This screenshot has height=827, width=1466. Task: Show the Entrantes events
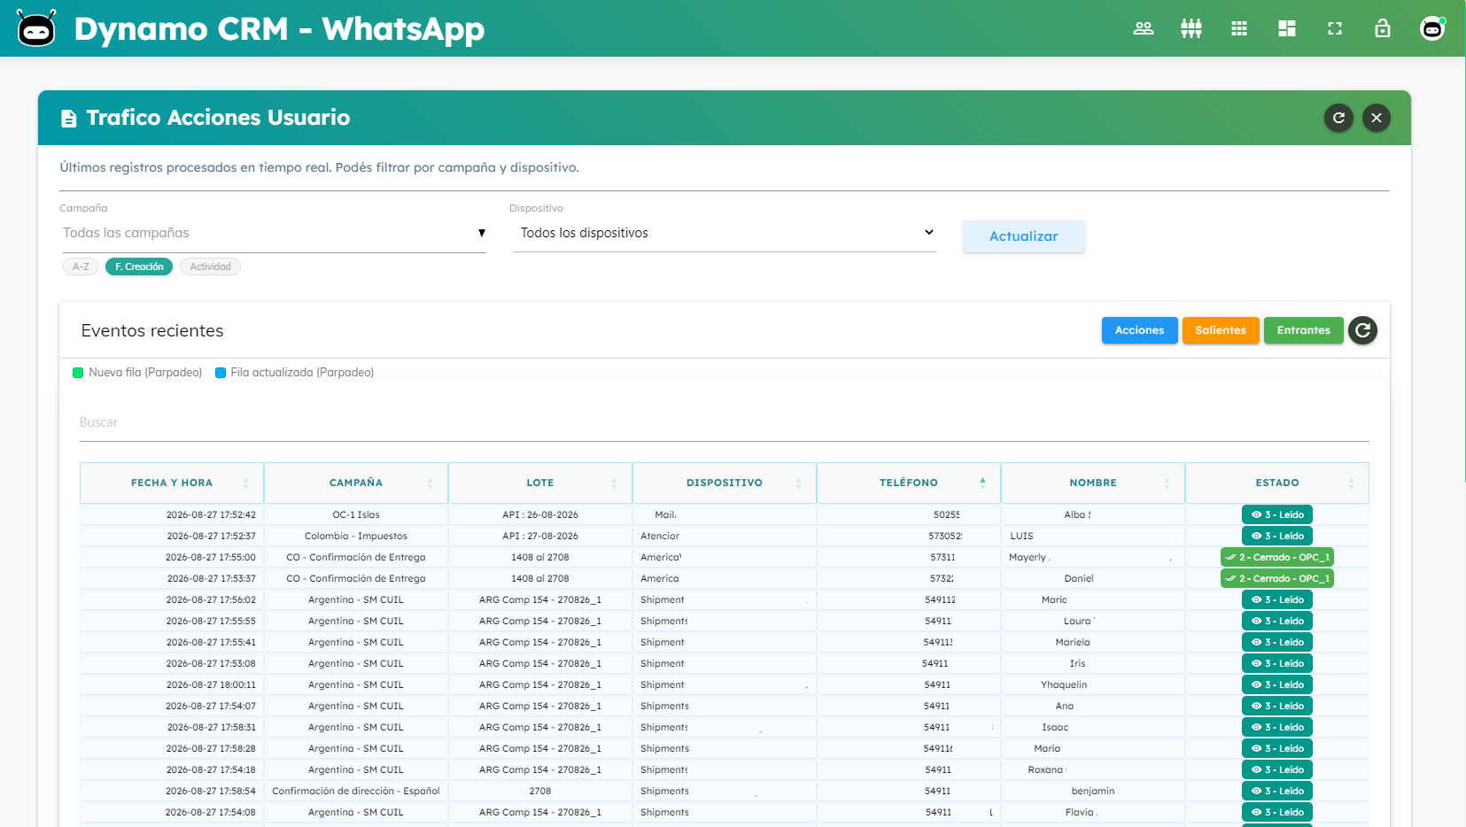click(1303, 330)
